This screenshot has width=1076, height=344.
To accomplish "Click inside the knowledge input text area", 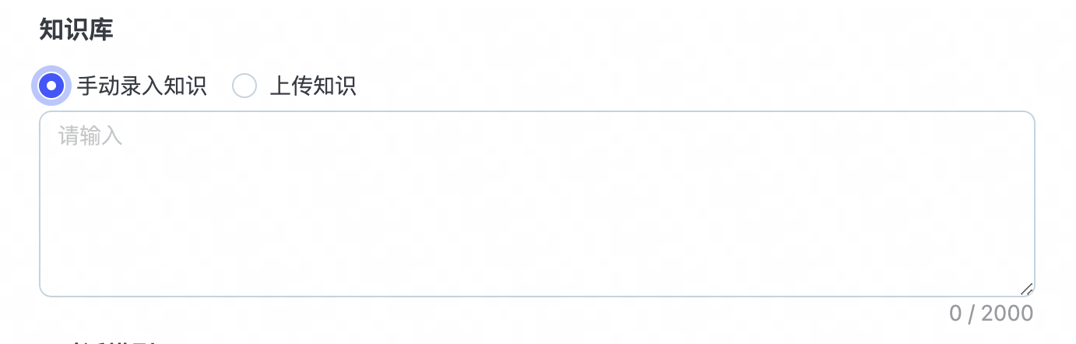I will coord(537,204).
